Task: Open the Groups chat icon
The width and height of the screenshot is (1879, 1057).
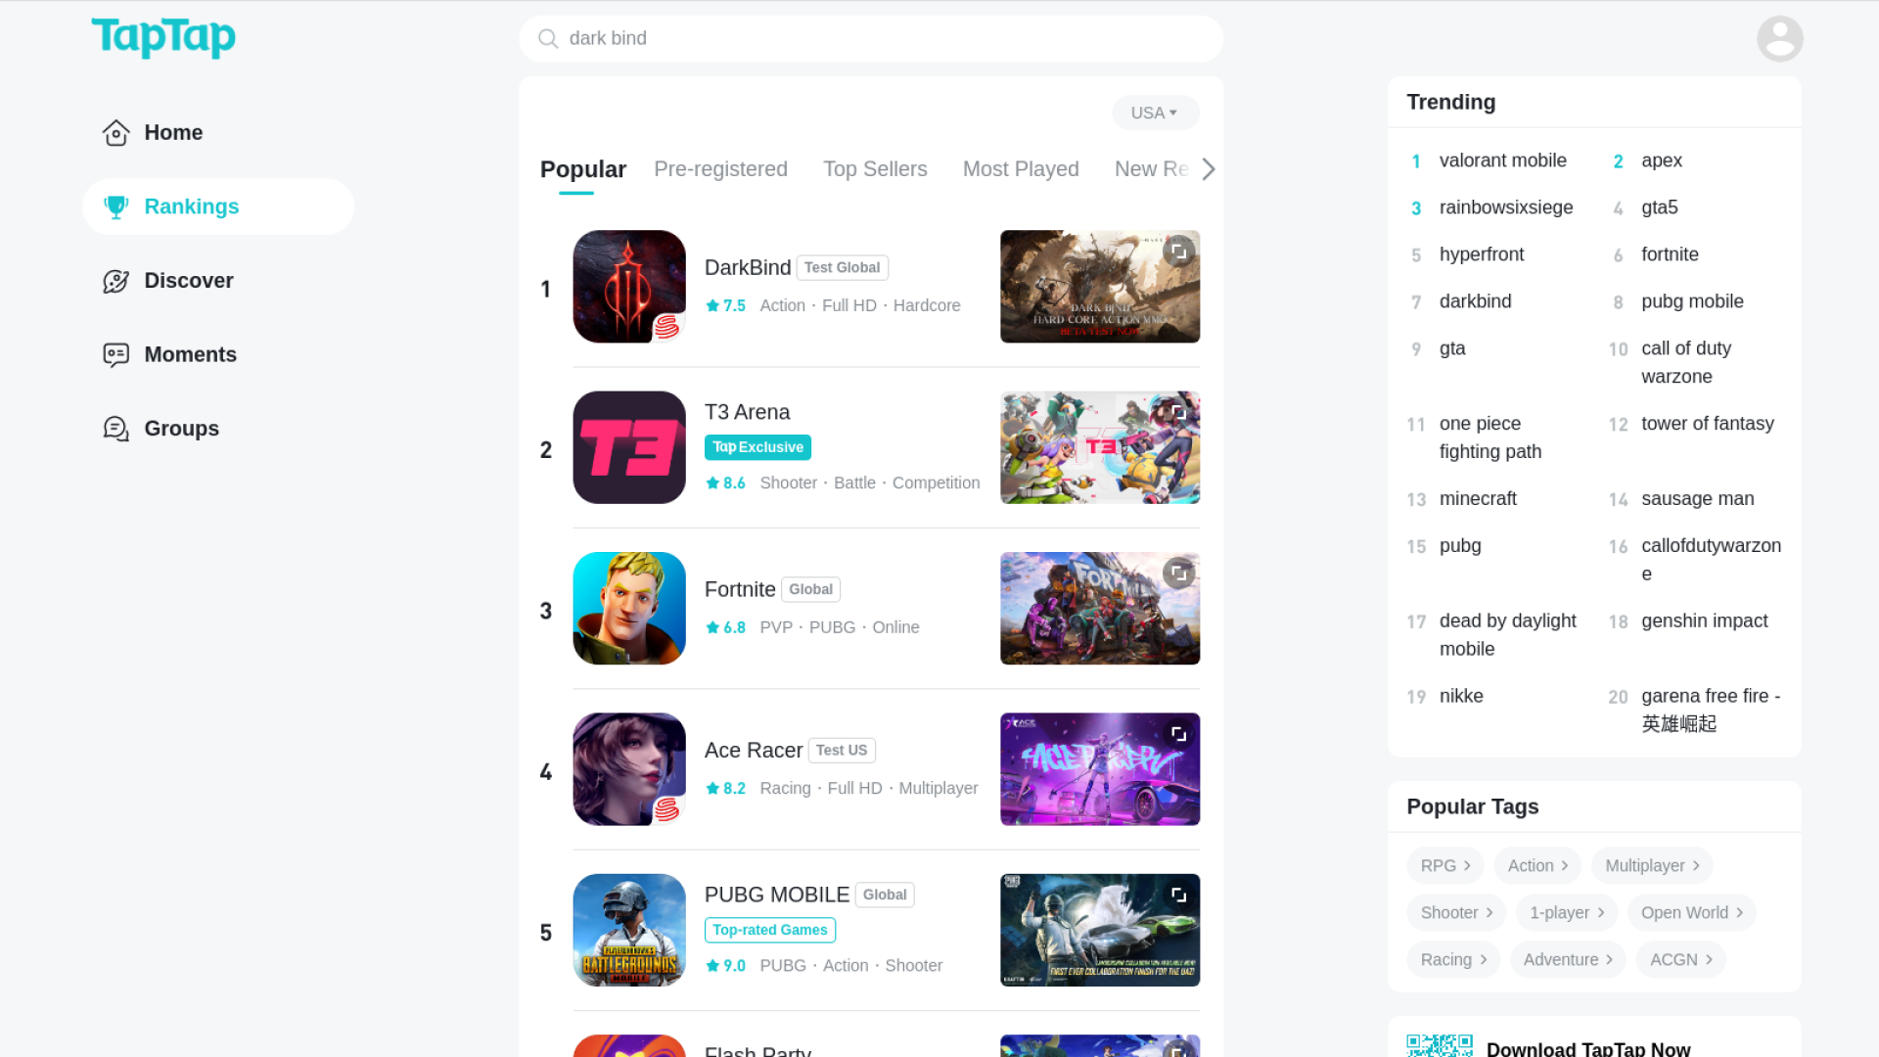Action: (x=115, y=429)
